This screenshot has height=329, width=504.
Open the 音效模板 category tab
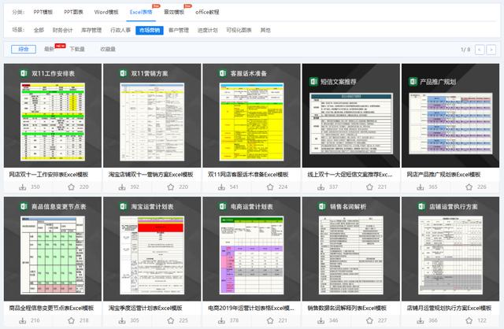tap(174, 12)
